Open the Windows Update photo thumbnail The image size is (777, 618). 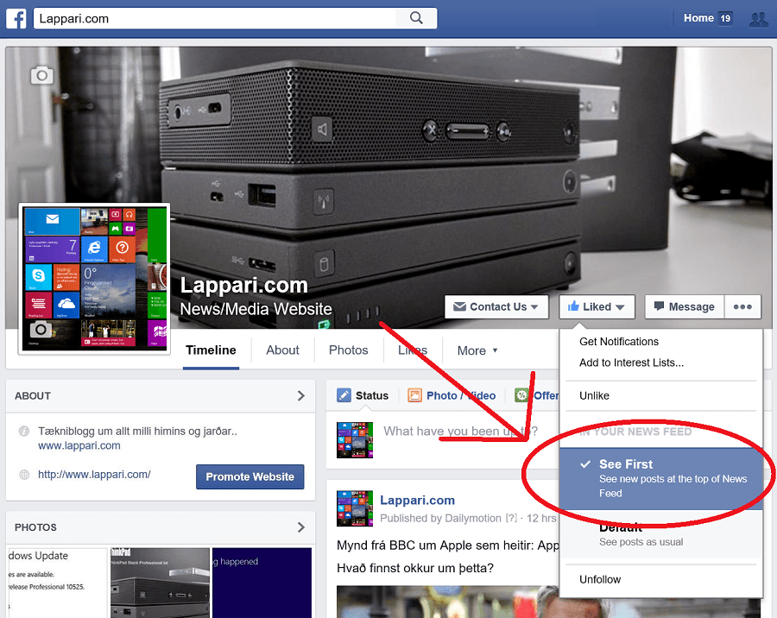point(57,583)
